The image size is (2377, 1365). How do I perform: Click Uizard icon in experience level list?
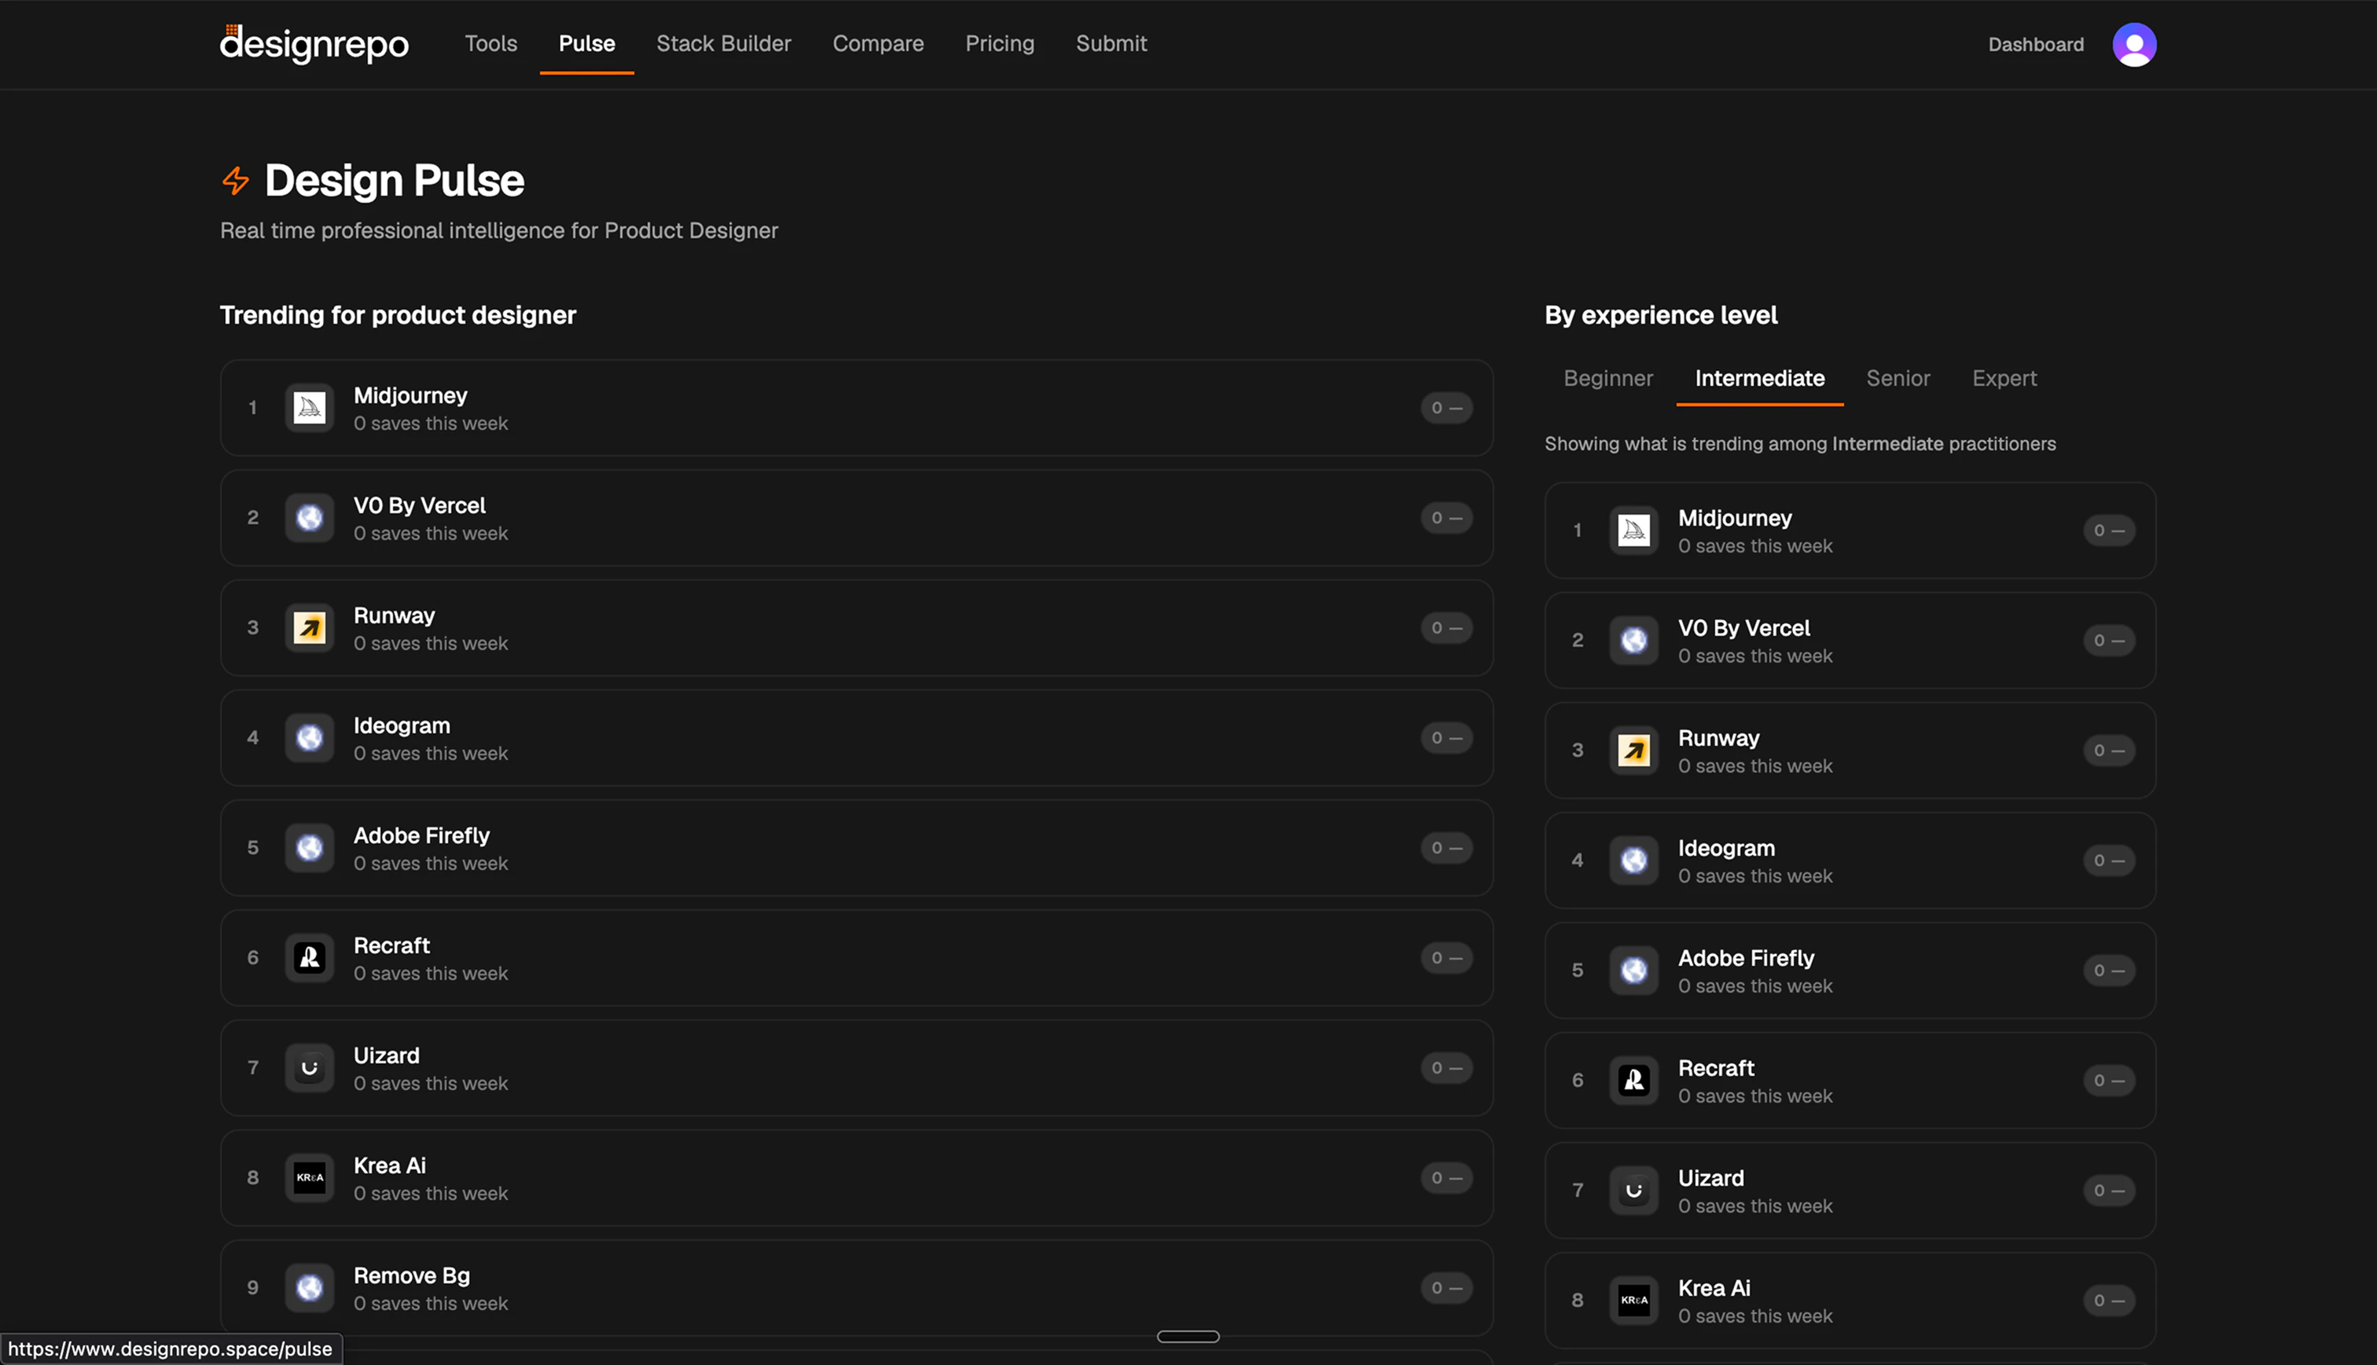pyautogui.click(x=1633, y=1191)
